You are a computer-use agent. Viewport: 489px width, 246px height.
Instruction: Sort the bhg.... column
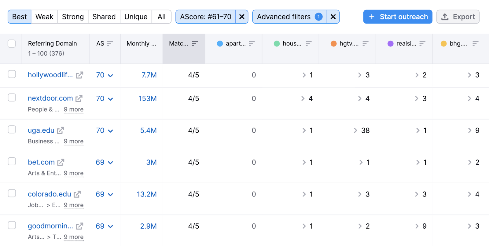point(475,43)
